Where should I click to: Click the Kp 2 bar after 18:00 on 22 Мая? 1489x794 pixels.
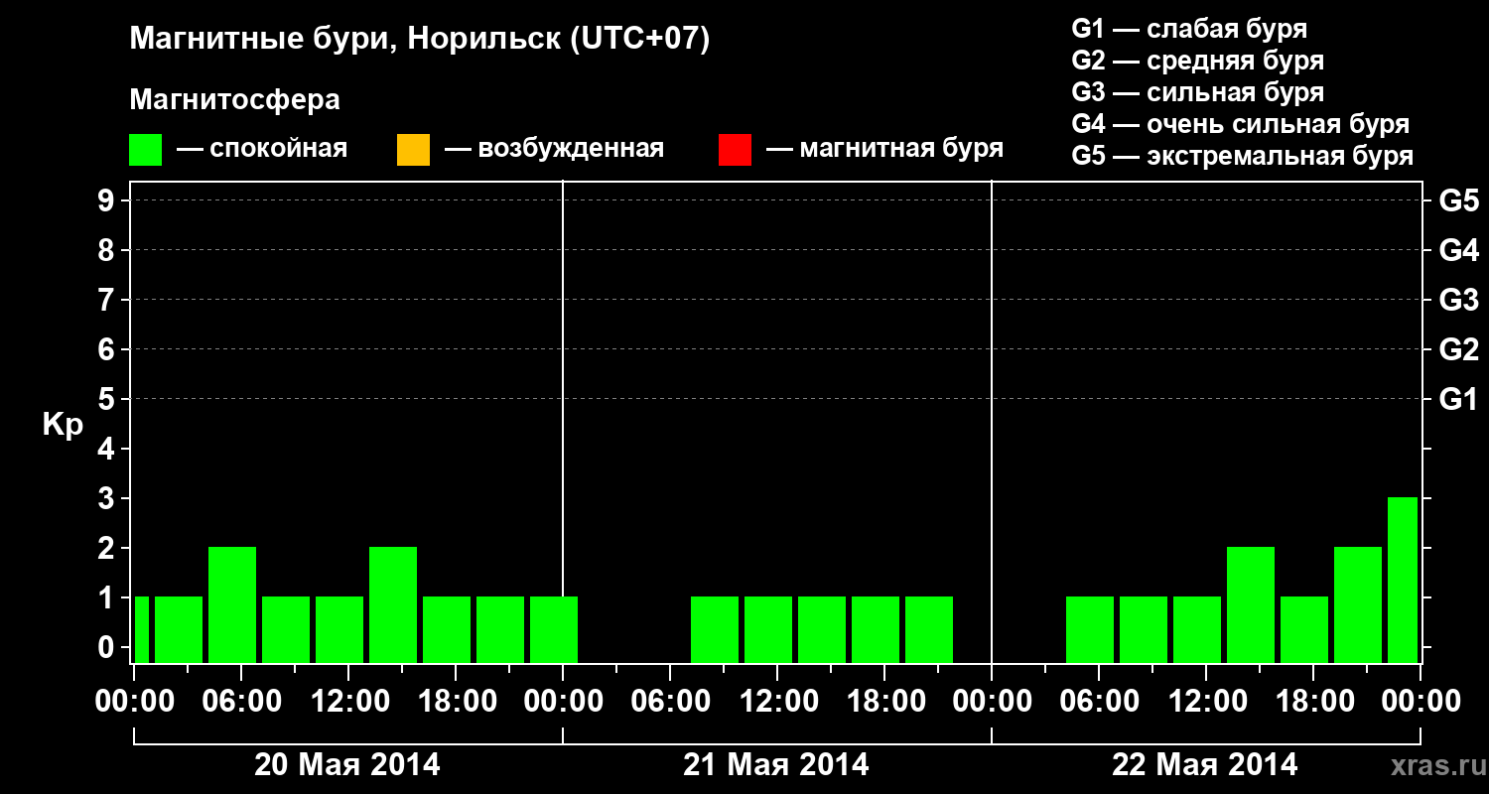[x=1358, y=604]
